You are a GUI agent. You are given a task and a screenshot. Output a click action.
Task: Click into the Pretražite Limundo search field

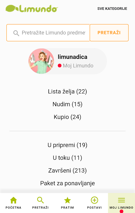point(48,33)
